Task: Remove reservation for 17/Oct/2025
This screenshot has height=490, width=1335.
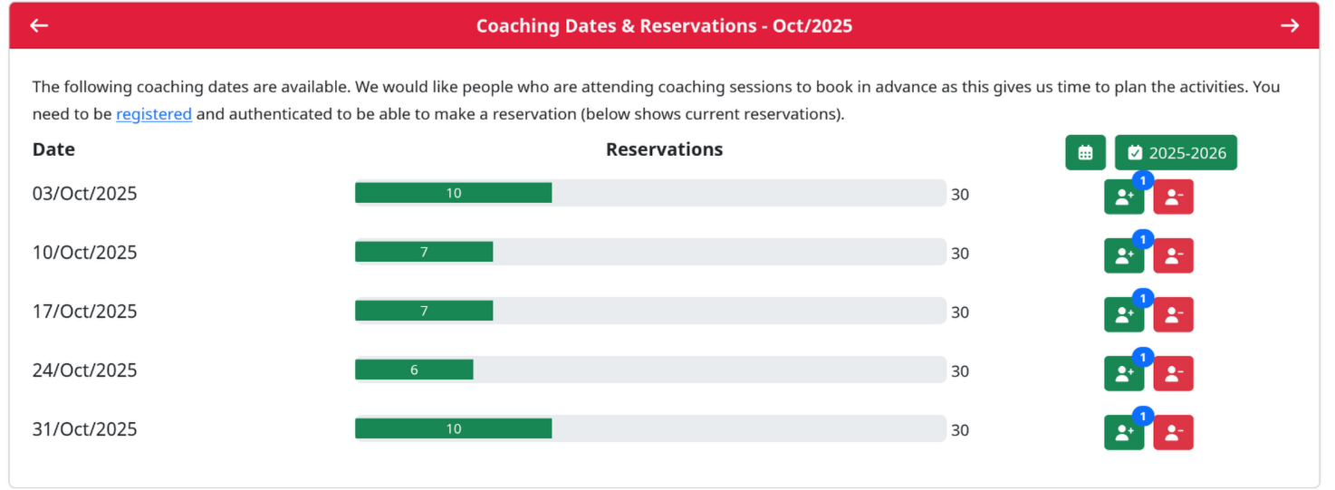Action: 1173,315
